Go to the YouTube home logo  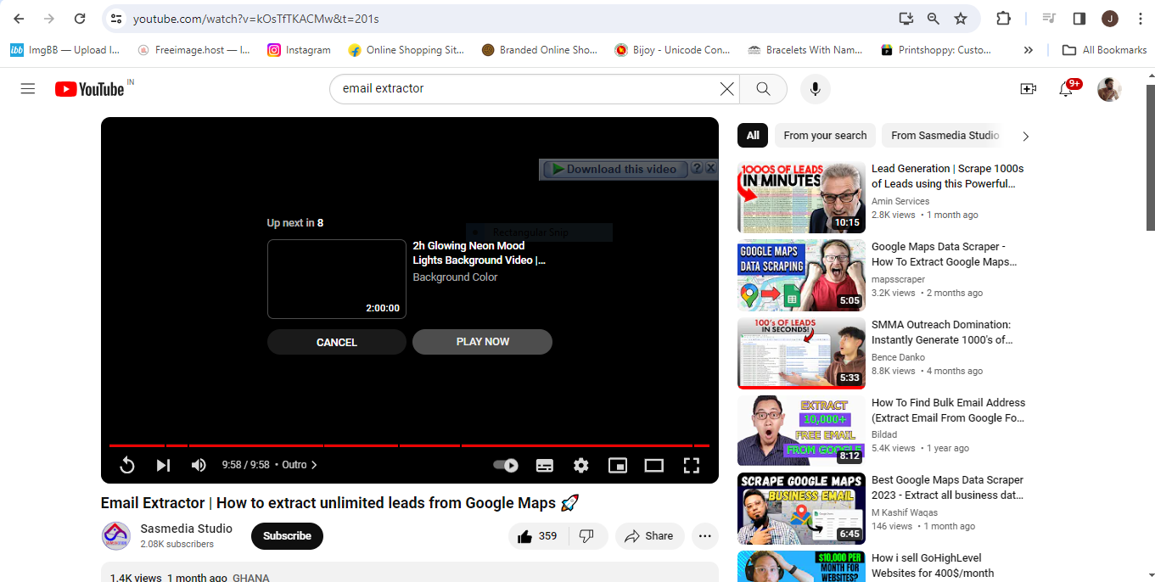click(89, 89)
